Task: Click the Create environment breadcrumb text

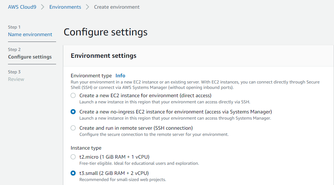Action: pos(117,7)
